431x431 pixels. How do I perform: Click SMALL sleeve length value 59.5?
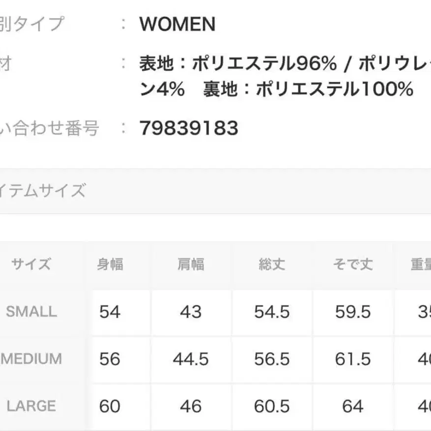point(352,312)
